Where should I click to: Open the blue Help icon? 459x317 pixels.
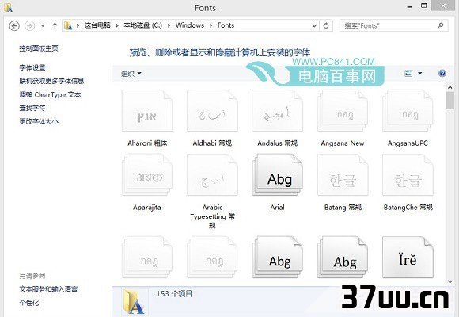click(x=442, y=74)
